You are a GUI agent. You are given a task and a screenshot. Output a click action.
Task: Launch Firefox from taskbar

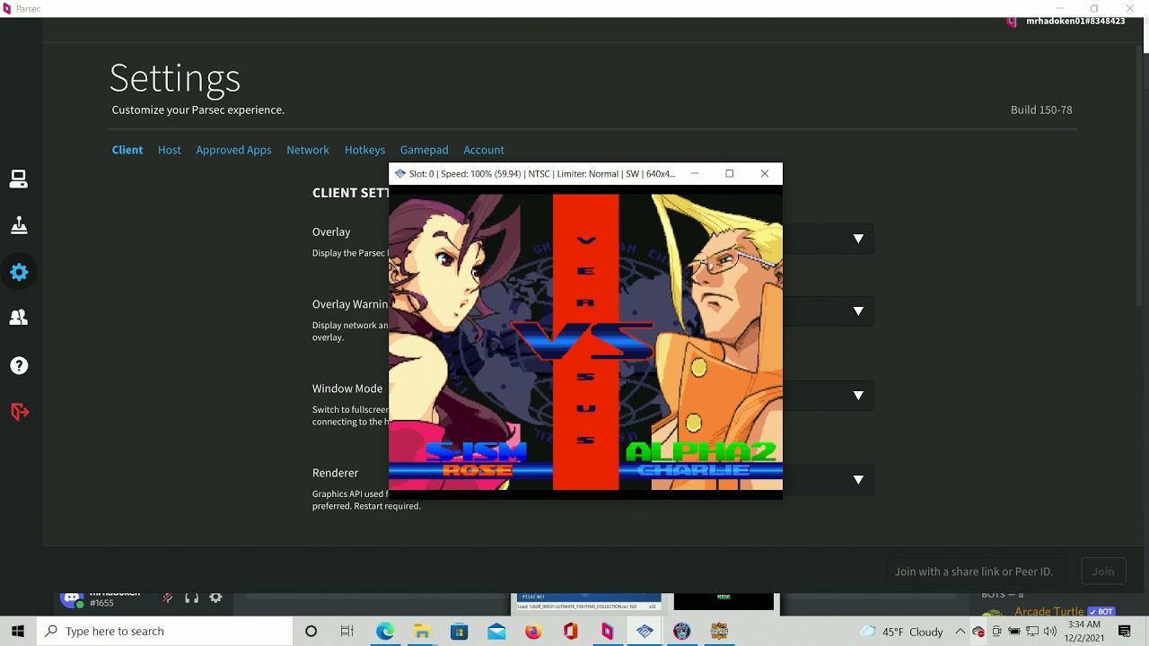[533, 631]
